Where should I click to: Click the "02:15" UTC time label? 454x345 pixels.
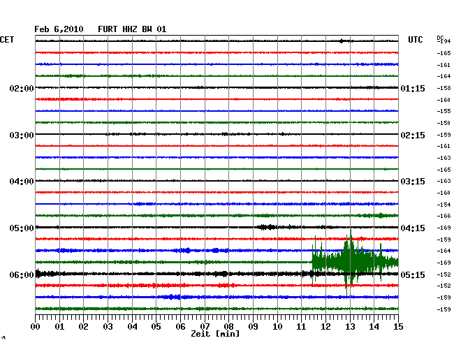click(413, 135)
